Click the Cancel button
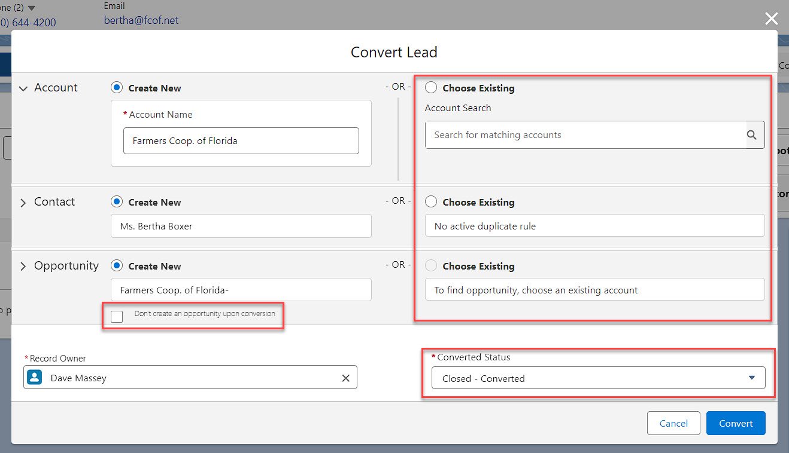Screen dimensions: 789x453 (673, 423)
